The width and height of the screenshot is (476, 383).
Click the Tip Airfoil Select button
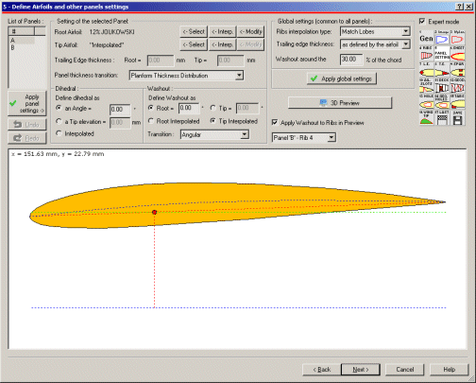[x=194, y=44]
